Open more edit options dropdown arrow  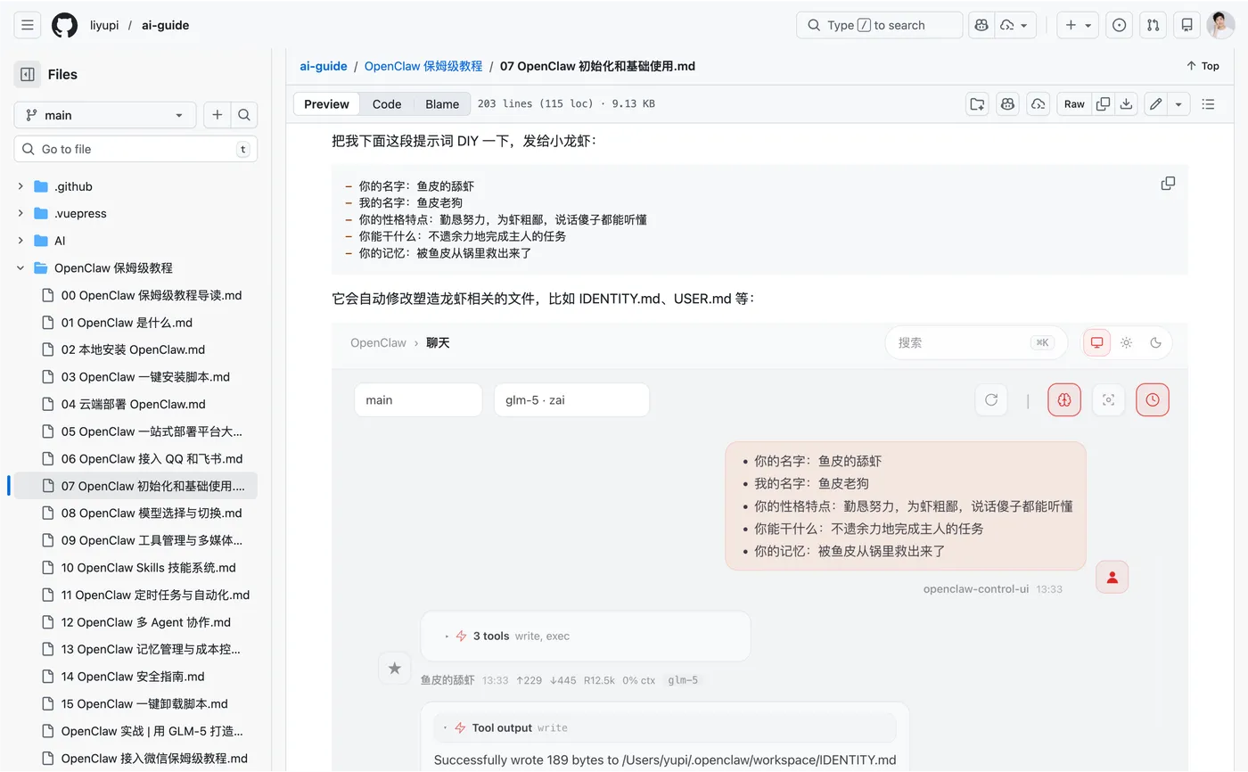1178,103
